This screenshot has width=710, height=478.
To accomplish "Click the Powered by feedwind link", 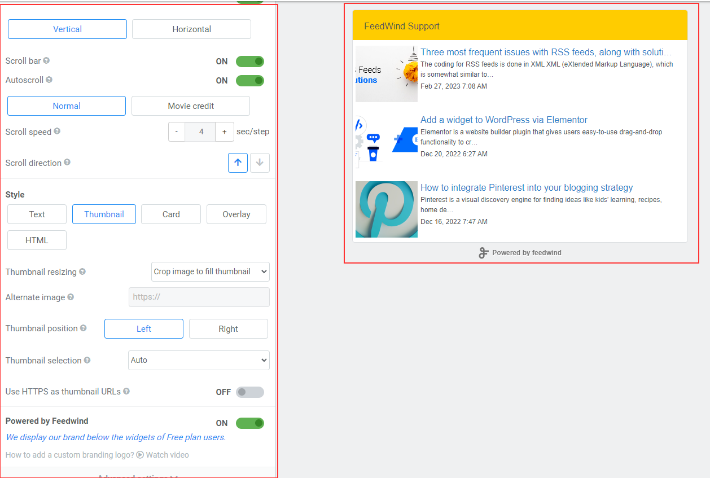I will [527, 253].
